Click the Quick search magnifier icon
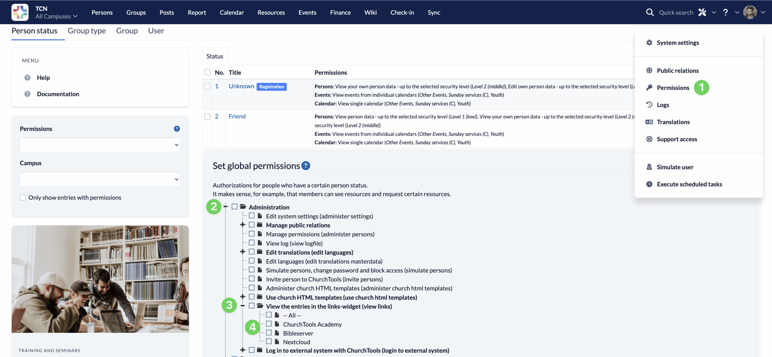The width and height of the screenshot is (772, 357). coord(650,12)
